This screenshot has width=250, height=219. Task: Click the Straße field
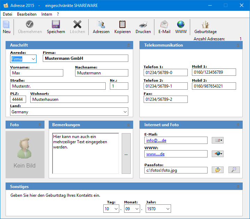(x=58, y=86)
